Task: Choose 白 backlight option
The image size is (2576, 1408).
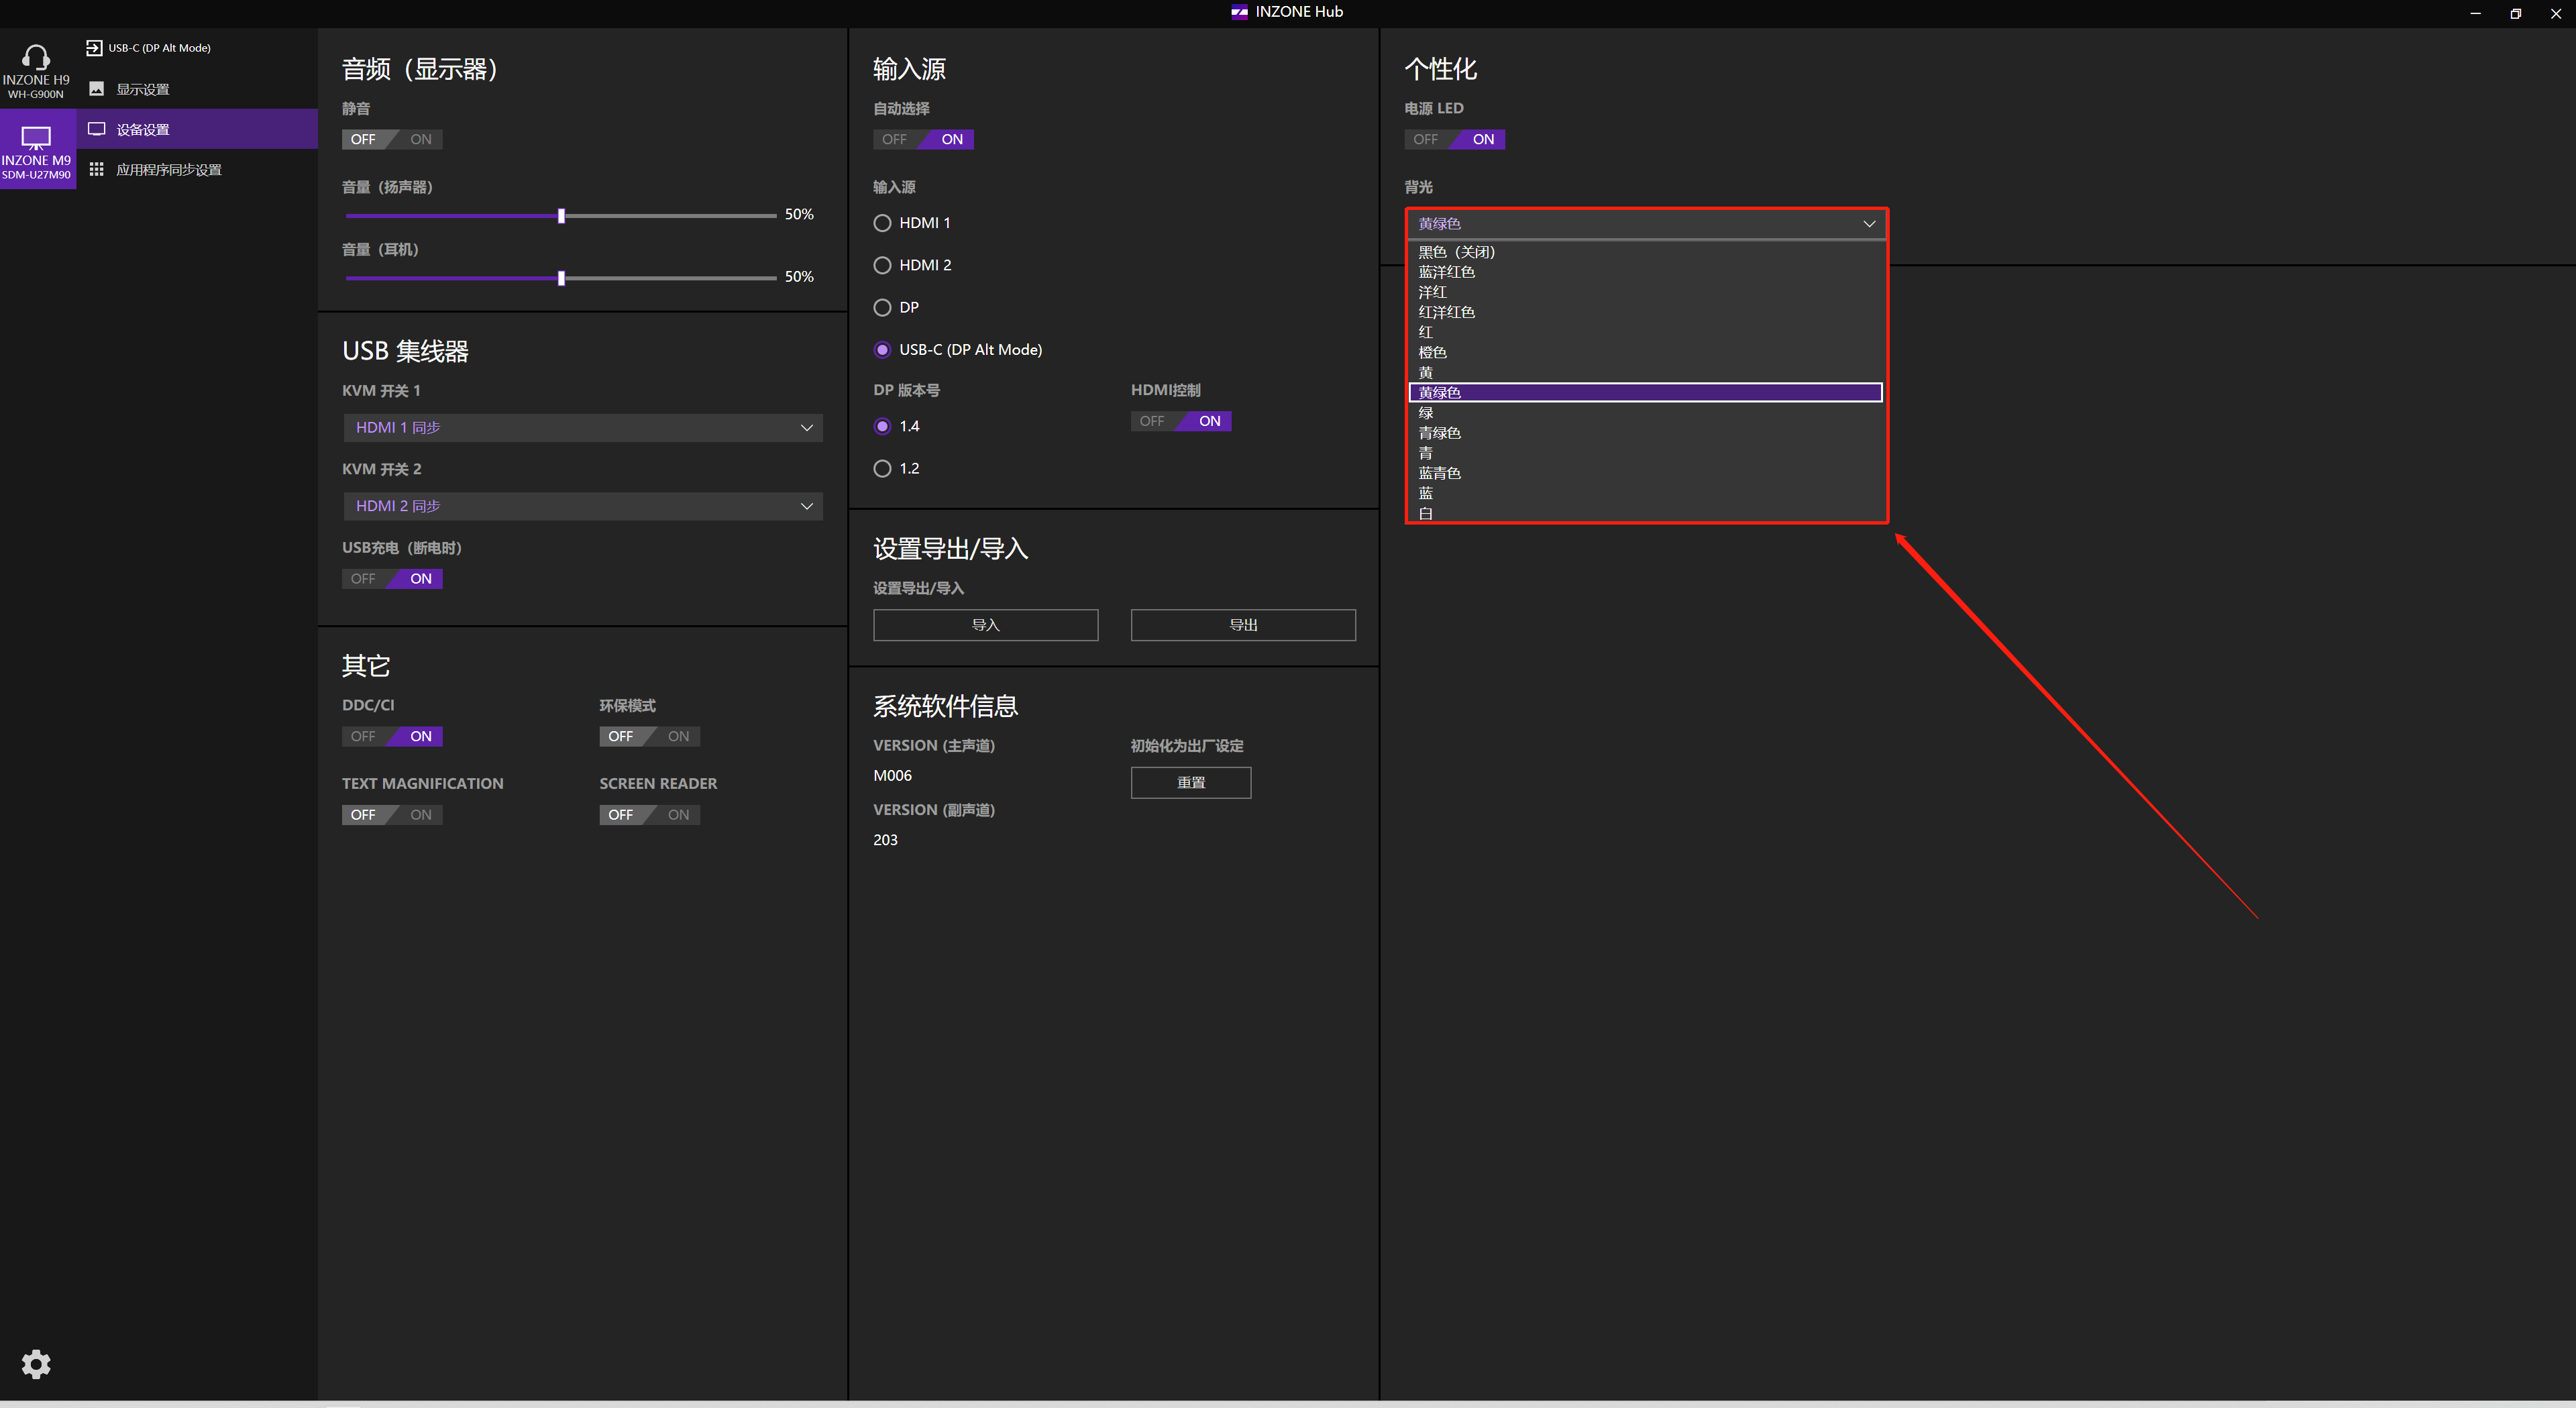Action: click(1646, 513)
